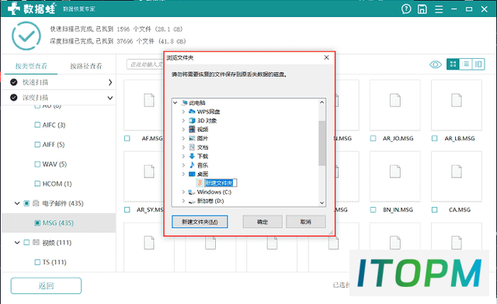This screenshot has height=304, width=497.
Task: Select 图片 folder in browse dialog
Action: coord(203,138)
